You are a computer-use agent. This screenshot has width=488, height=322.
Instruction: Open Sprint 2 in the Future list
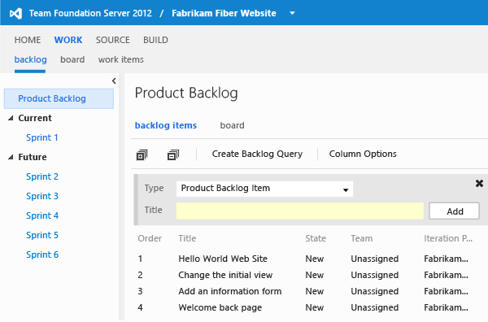click(42, 176)
